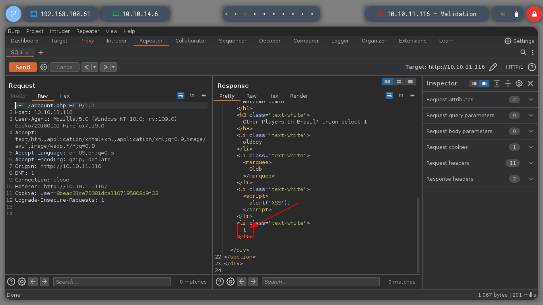The image size is (543, 305).
Task: Open the Response panel hamburger menu
Action: click(x=412, y=96)
